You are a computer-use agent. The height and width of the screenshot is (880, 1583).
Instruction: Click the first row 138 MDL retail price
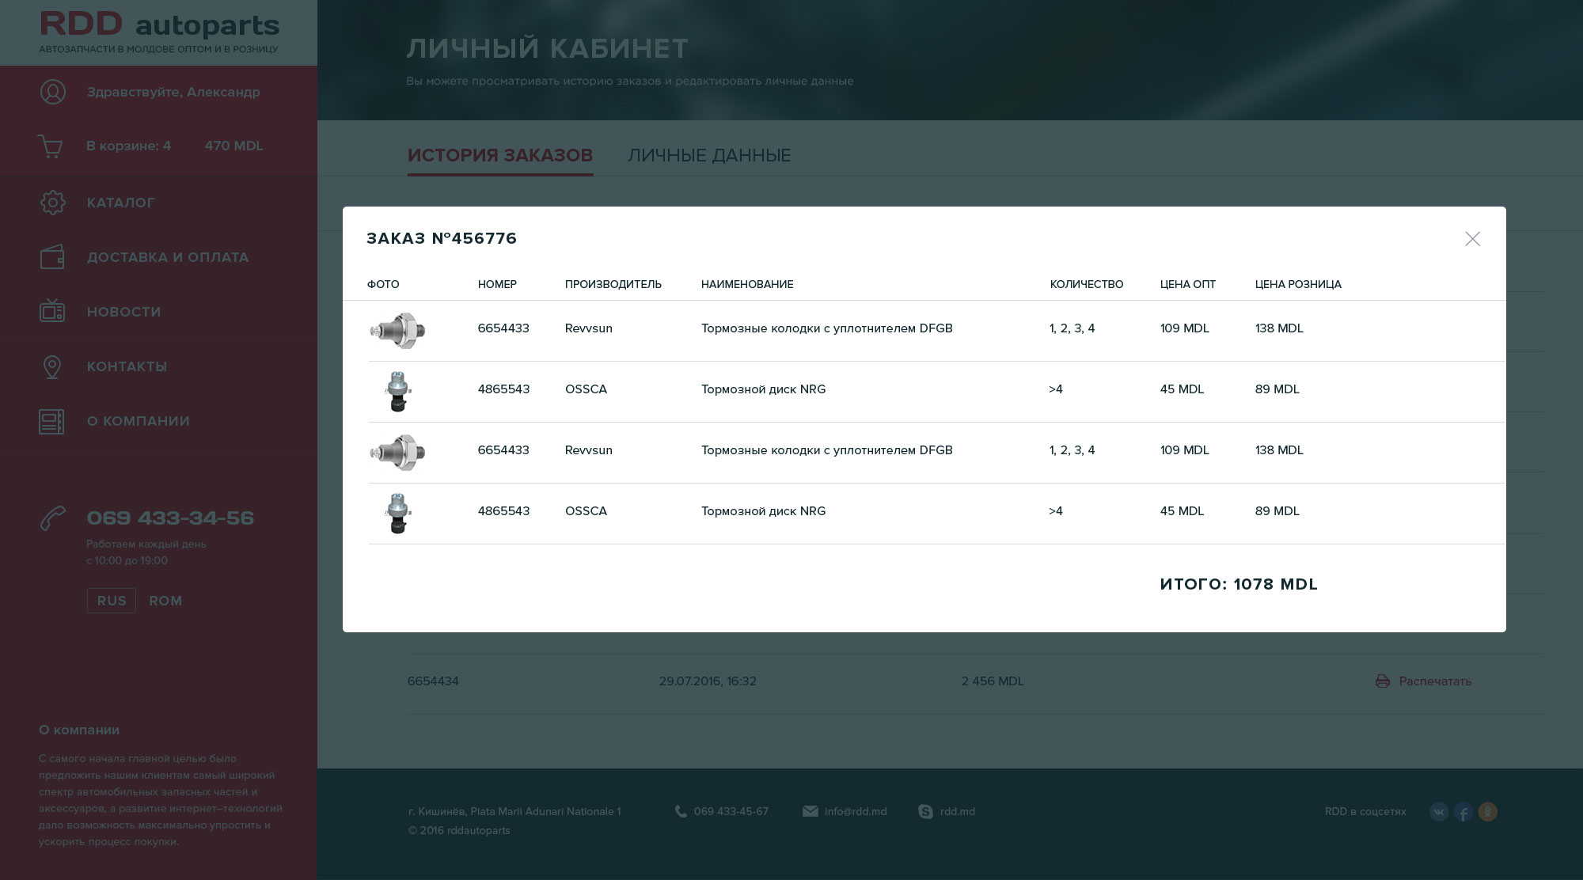pyautogui.click(x=1279, y=328)
